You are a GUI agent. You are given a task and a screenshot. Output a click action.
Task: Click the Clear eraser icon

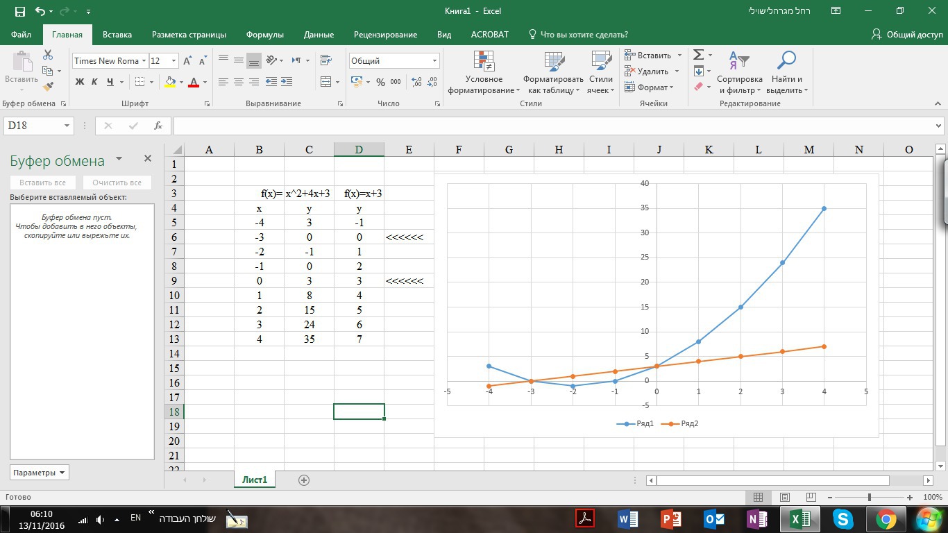(699, 87)
